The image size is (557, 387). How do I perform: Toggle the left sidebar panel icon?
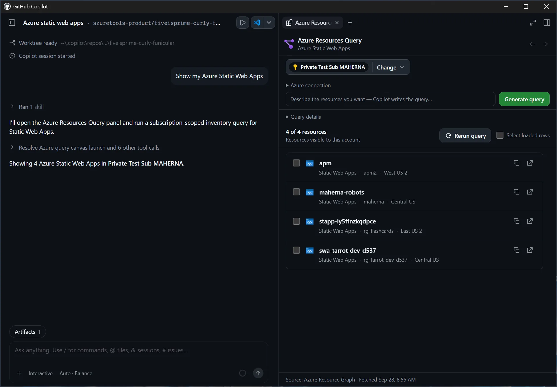click(x=12, y=23)
